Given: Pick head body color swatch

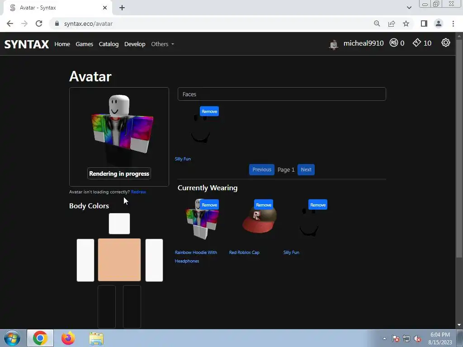Looking at the screenshot, I should point(119,224).
